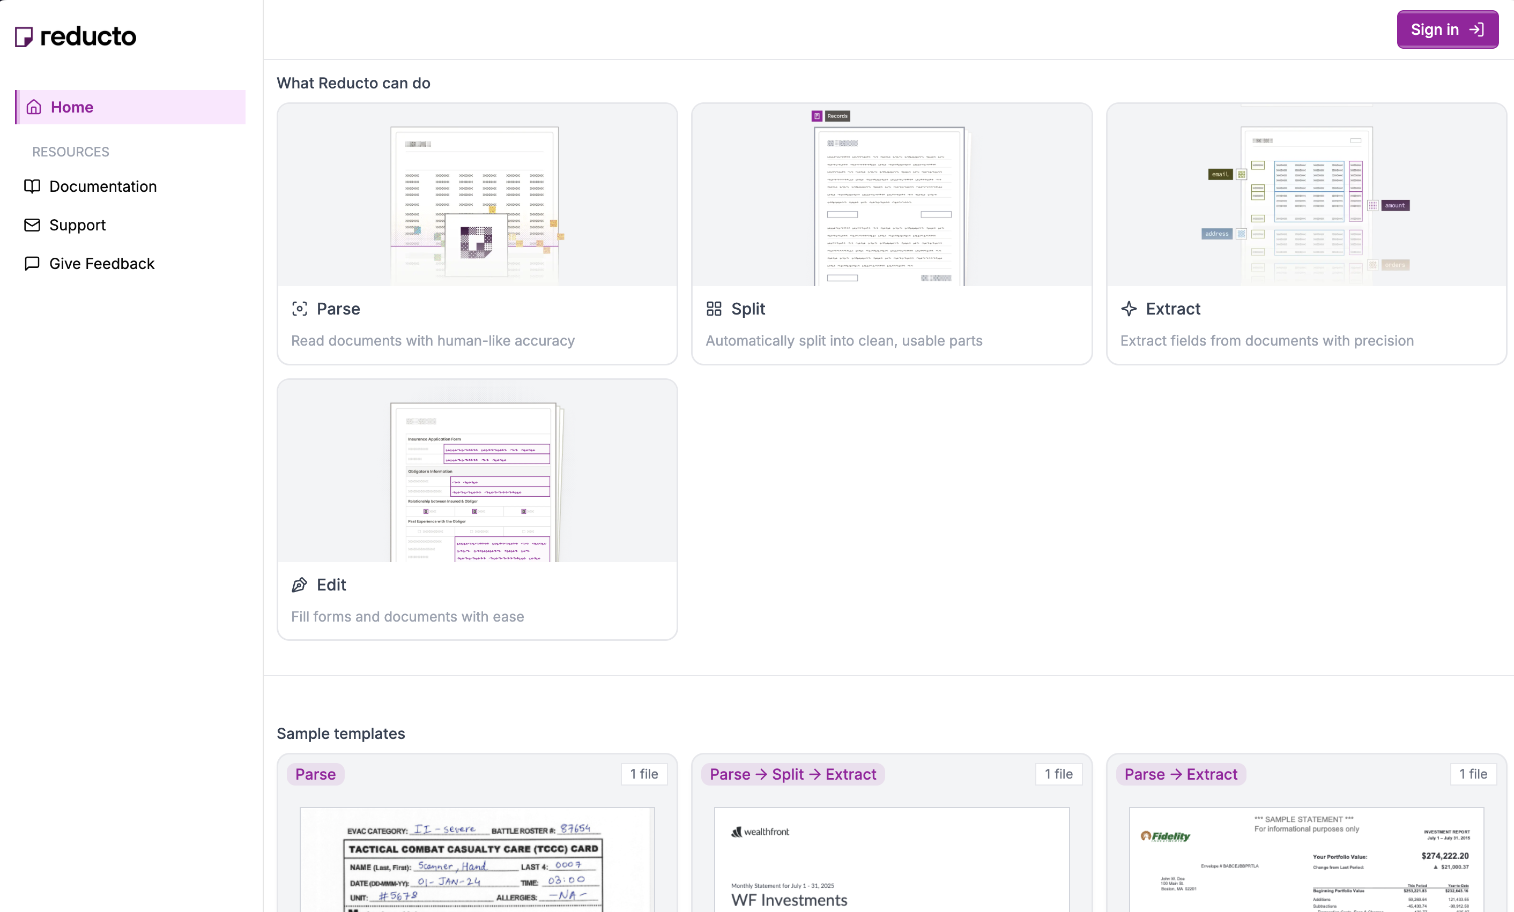Click the Reducto logo icon
The height and width of the screenshot is (912, 1514).
coord(24,37)
